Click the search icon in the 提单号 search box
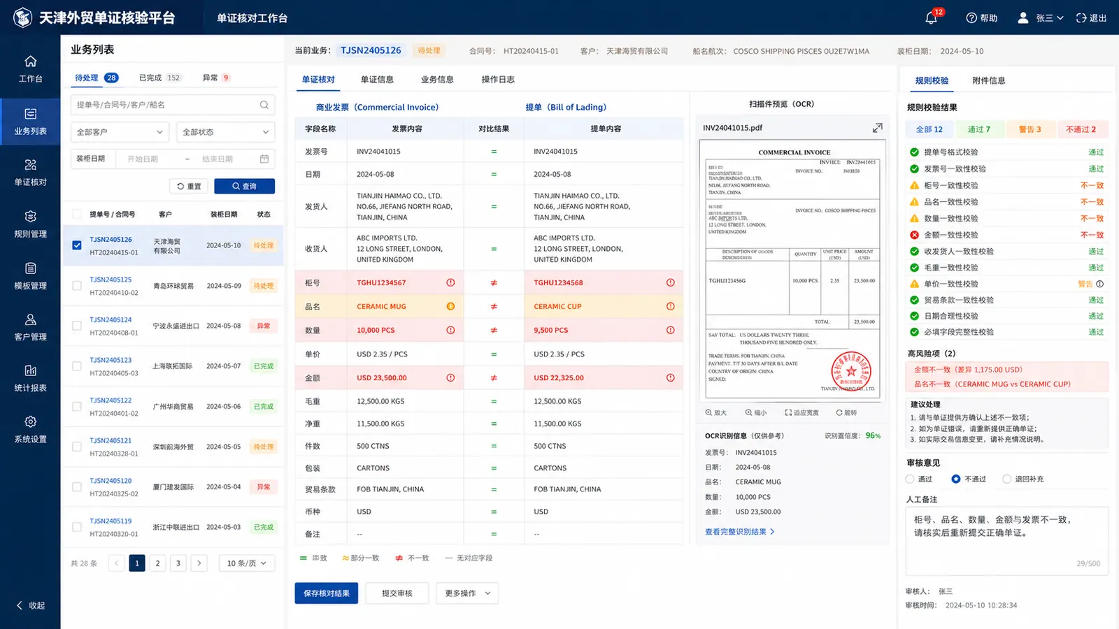Screen dimensions: 1119x629 [264, 105]
